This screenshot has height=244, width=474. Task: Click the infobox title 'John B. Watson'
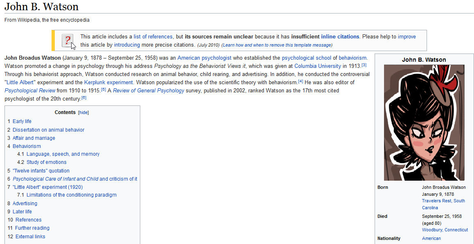click(424, 60)
